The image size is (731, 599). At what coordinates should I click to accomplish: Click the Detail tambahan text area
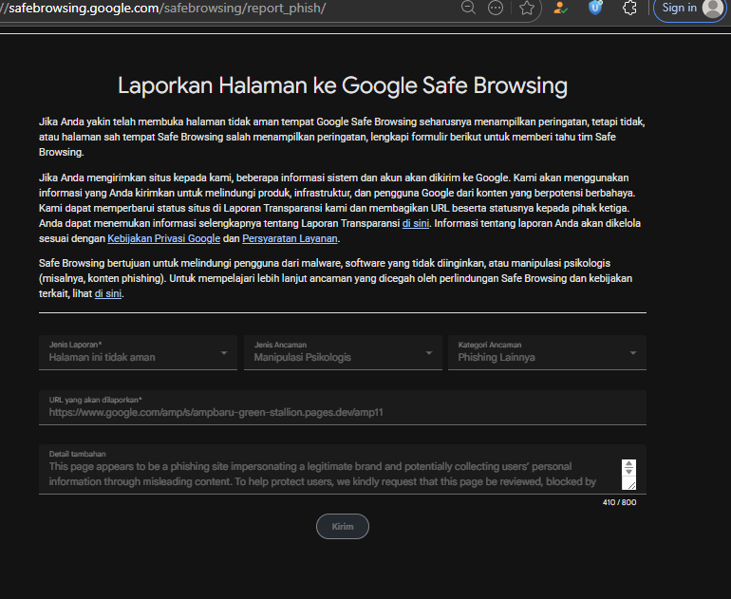[x=343, y=469]
